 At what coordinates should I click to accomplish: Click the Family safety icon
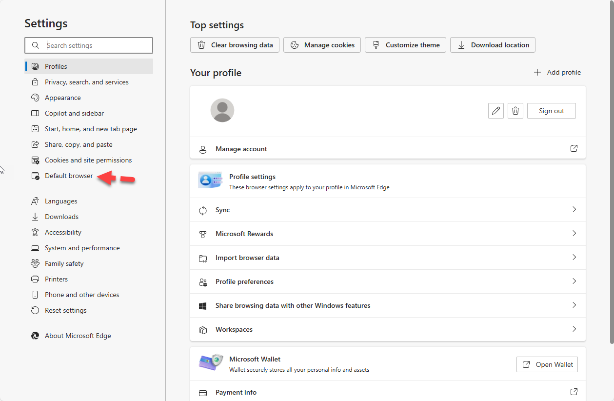pyautogui.click(x=35, y=263)
